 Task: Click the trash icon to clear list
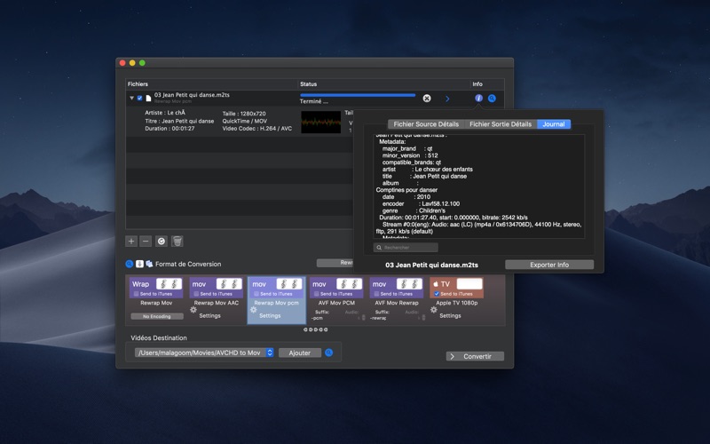[x=177, y=241]
